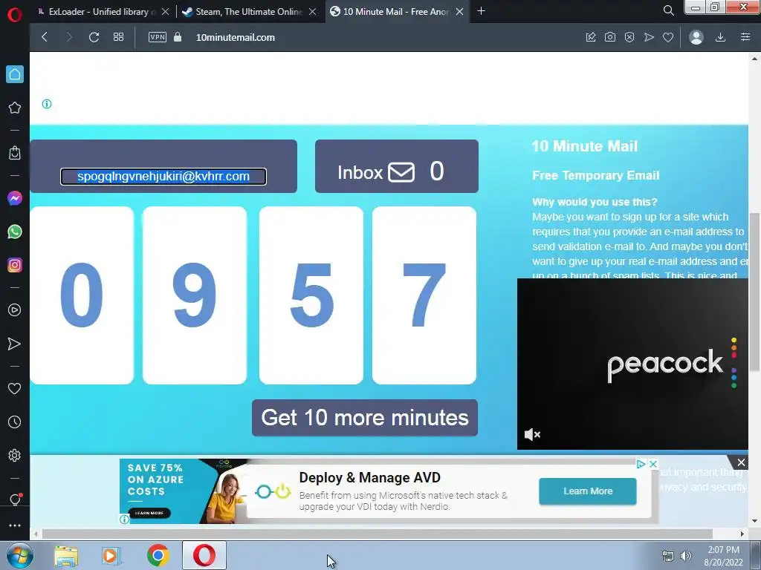Unmute the Peacock video ad
The image size is (761, 570).
[x=532, y=434]
